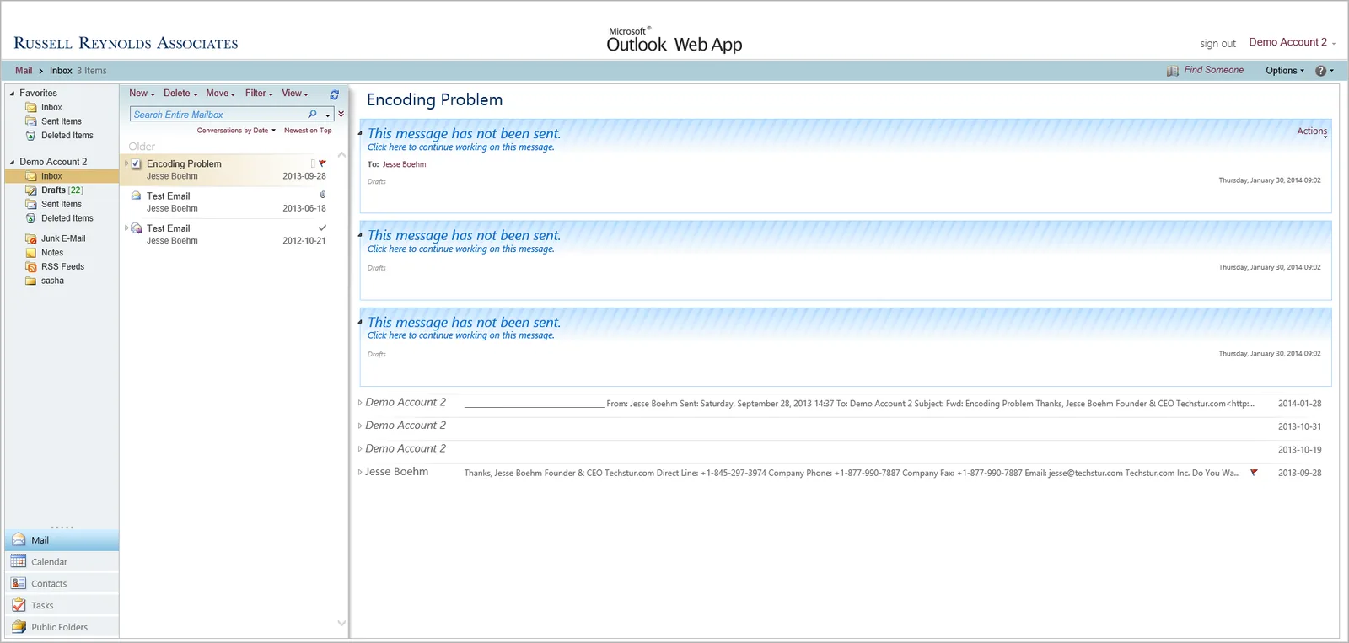
Task: Show advanced search options chevron
Action: (341, 114)
